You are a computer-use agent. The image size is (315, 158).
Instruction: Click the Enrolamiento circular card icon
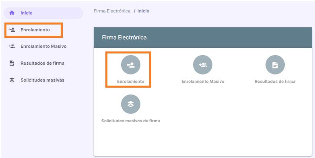pos(131,65)
